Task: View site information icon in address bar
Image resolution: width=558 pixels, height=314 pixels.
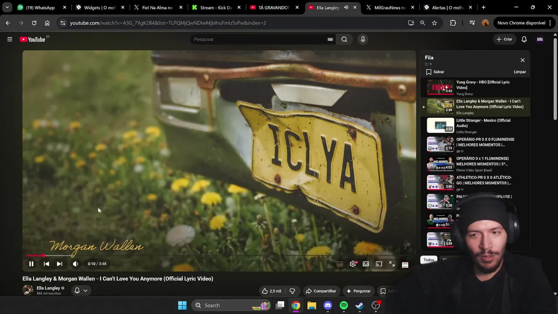Action: [63, 23]
